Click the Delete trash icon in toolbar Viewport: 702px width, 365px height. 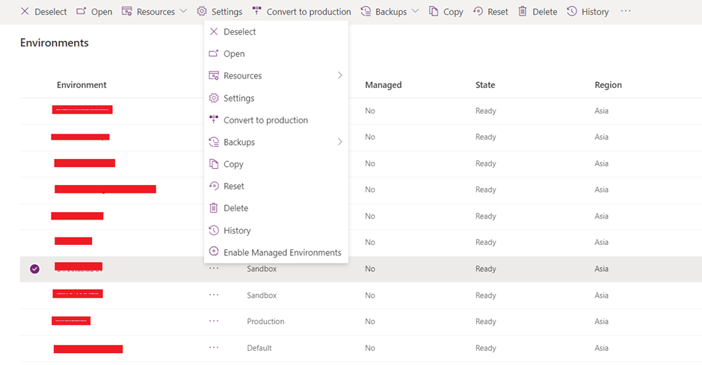point(523,12)
